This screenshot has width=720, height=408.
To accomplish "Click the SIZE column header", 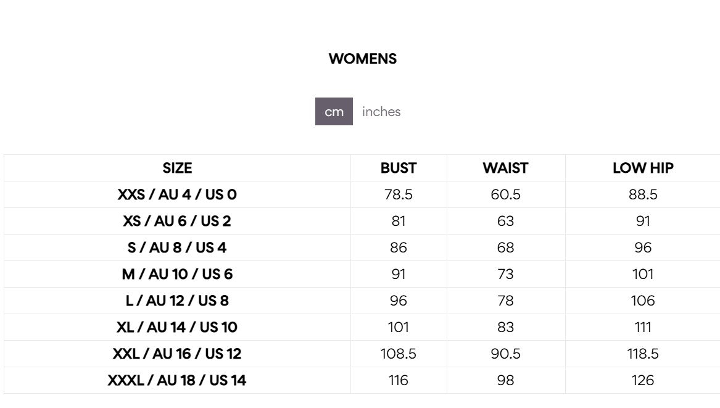I will pyautogui.click(x=177, y=168).
